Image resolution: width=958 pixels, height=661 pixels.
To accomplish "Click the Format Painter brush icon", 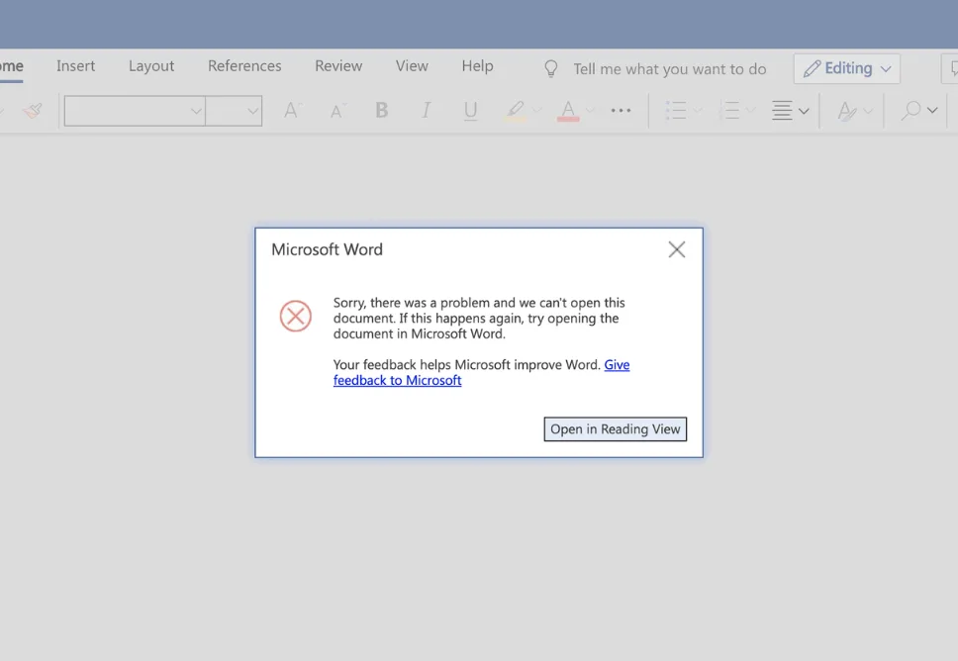I will pos(33,111).
